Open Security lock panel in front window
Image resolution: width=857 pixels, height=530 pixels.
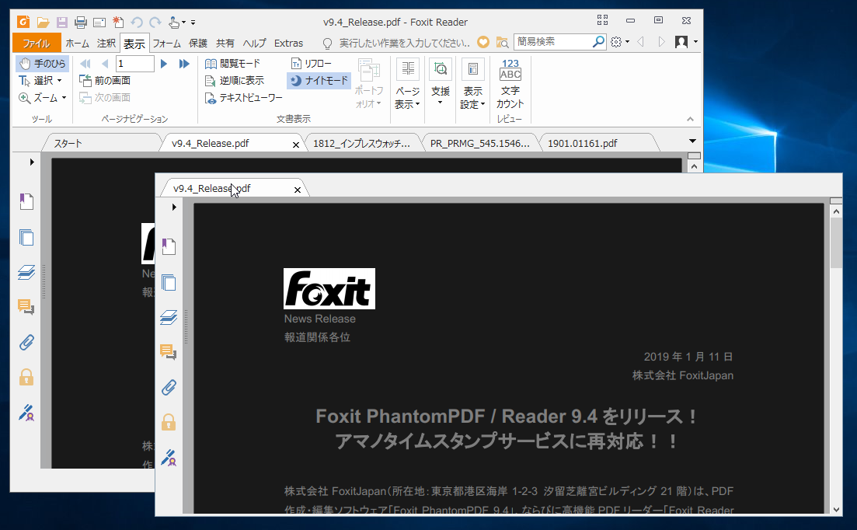[169, 422]
